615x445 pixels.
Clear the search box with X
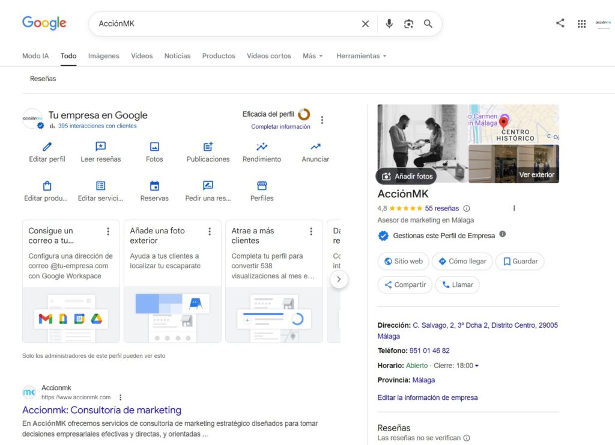[x=365, y=24]
